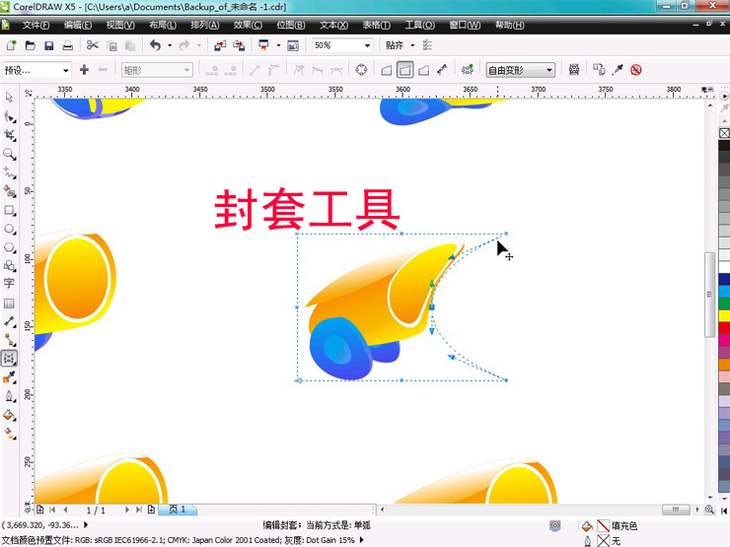Click the Table tool icon
Viewport: 730px width, 547px height.
(9, 303)
